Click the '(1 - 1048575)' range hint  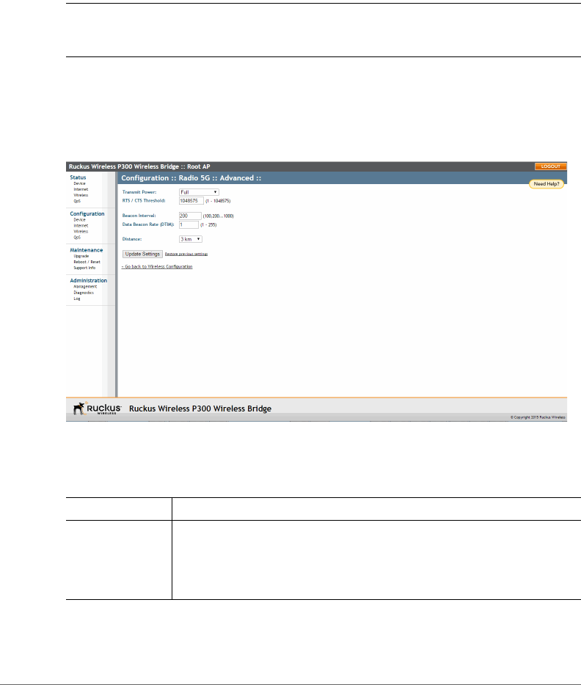click(218, 201)
